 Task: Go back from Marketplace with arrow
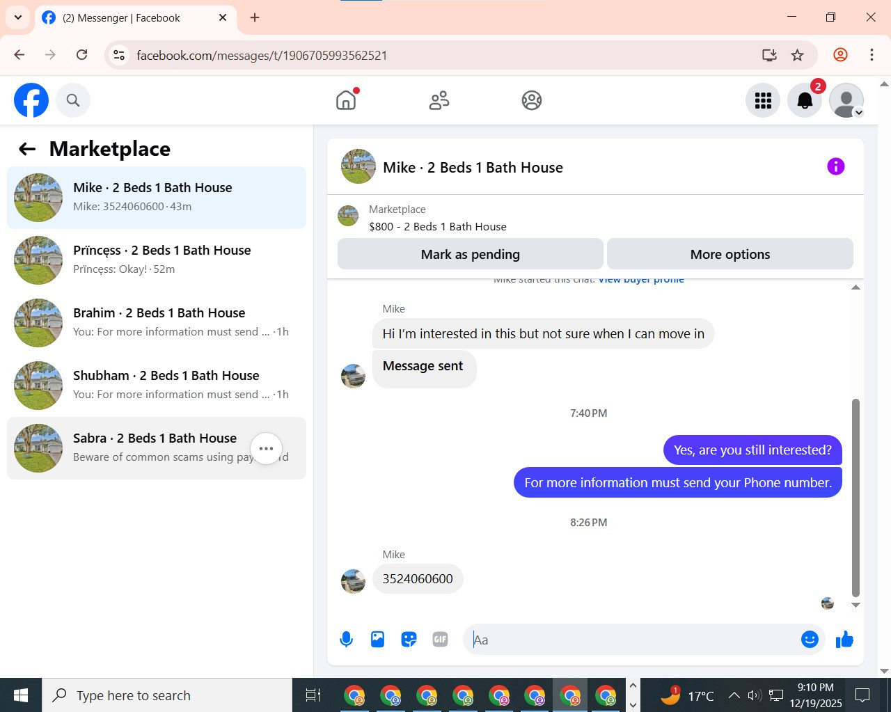27,148
